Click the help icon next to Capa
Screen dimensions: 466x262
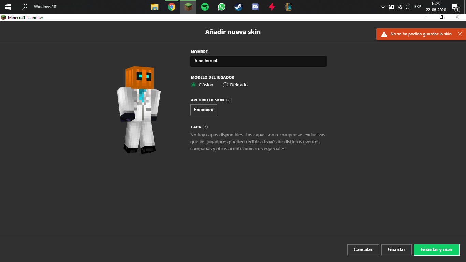pos(205,127)
